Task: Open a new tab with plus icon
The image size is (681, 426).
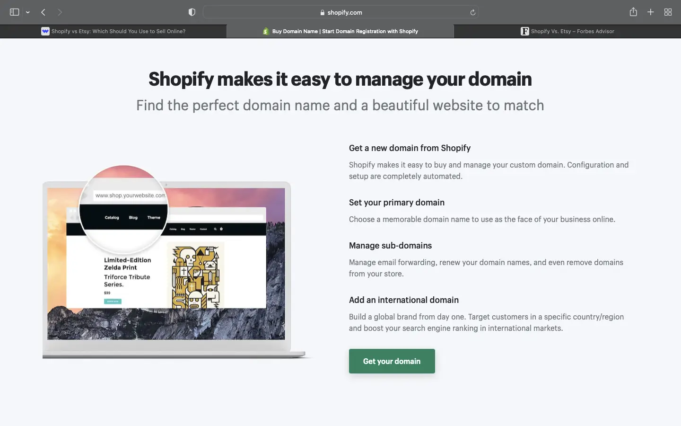Action: (x=651, y=12)
